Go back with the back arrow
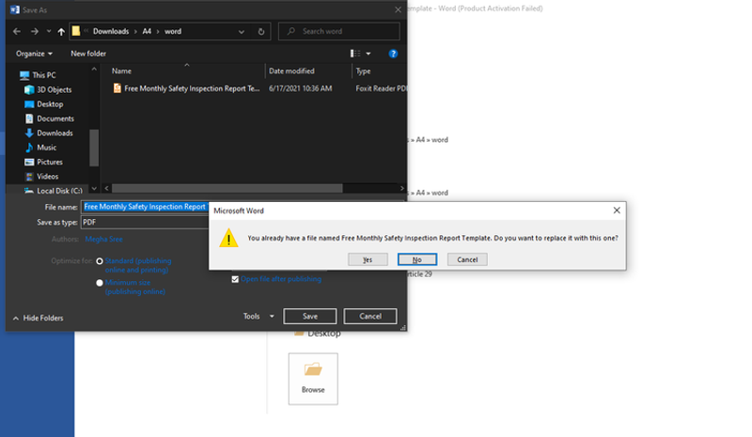This screenshot has height=437, width=752. coord(17,31)
